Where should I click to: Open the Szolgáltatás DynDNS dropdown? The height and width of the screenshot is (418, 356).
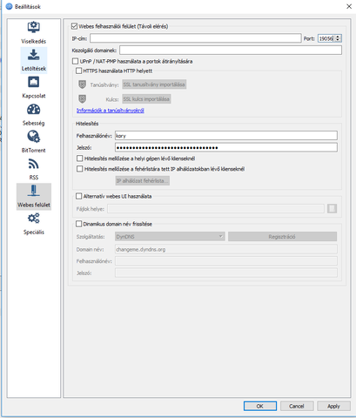tap(170, 237)
